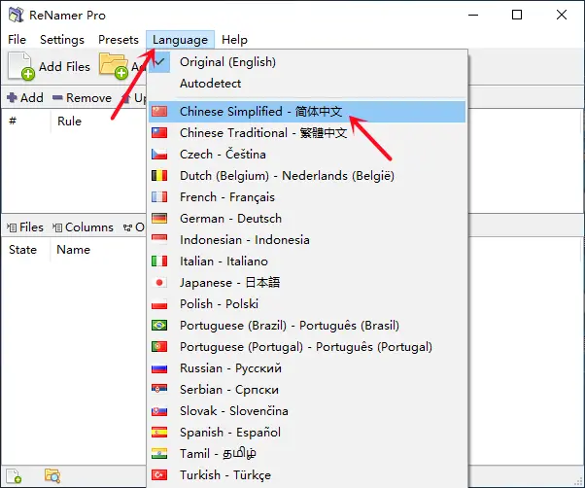Image resolution: width=585 pixels, height=488 pixels.
Task: Choose the Autodetect language option
Action: coord(307,84)
